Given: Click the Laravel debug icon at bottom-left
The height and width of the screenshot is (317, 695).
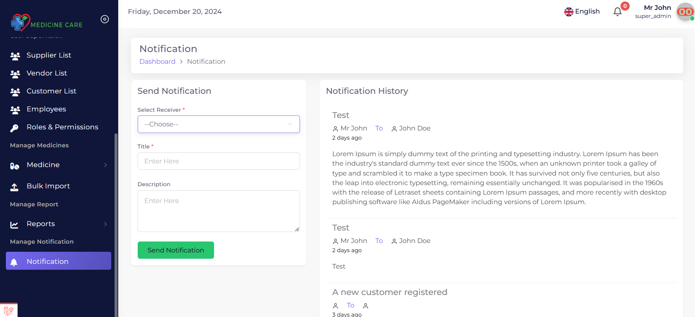Looking at the screenshot, I should coord(8,310).
